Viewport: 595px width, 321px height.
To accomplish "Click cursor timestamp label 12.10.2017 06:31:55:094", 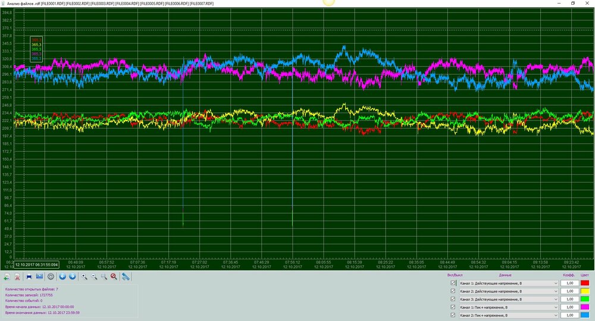I will (36, 265).
